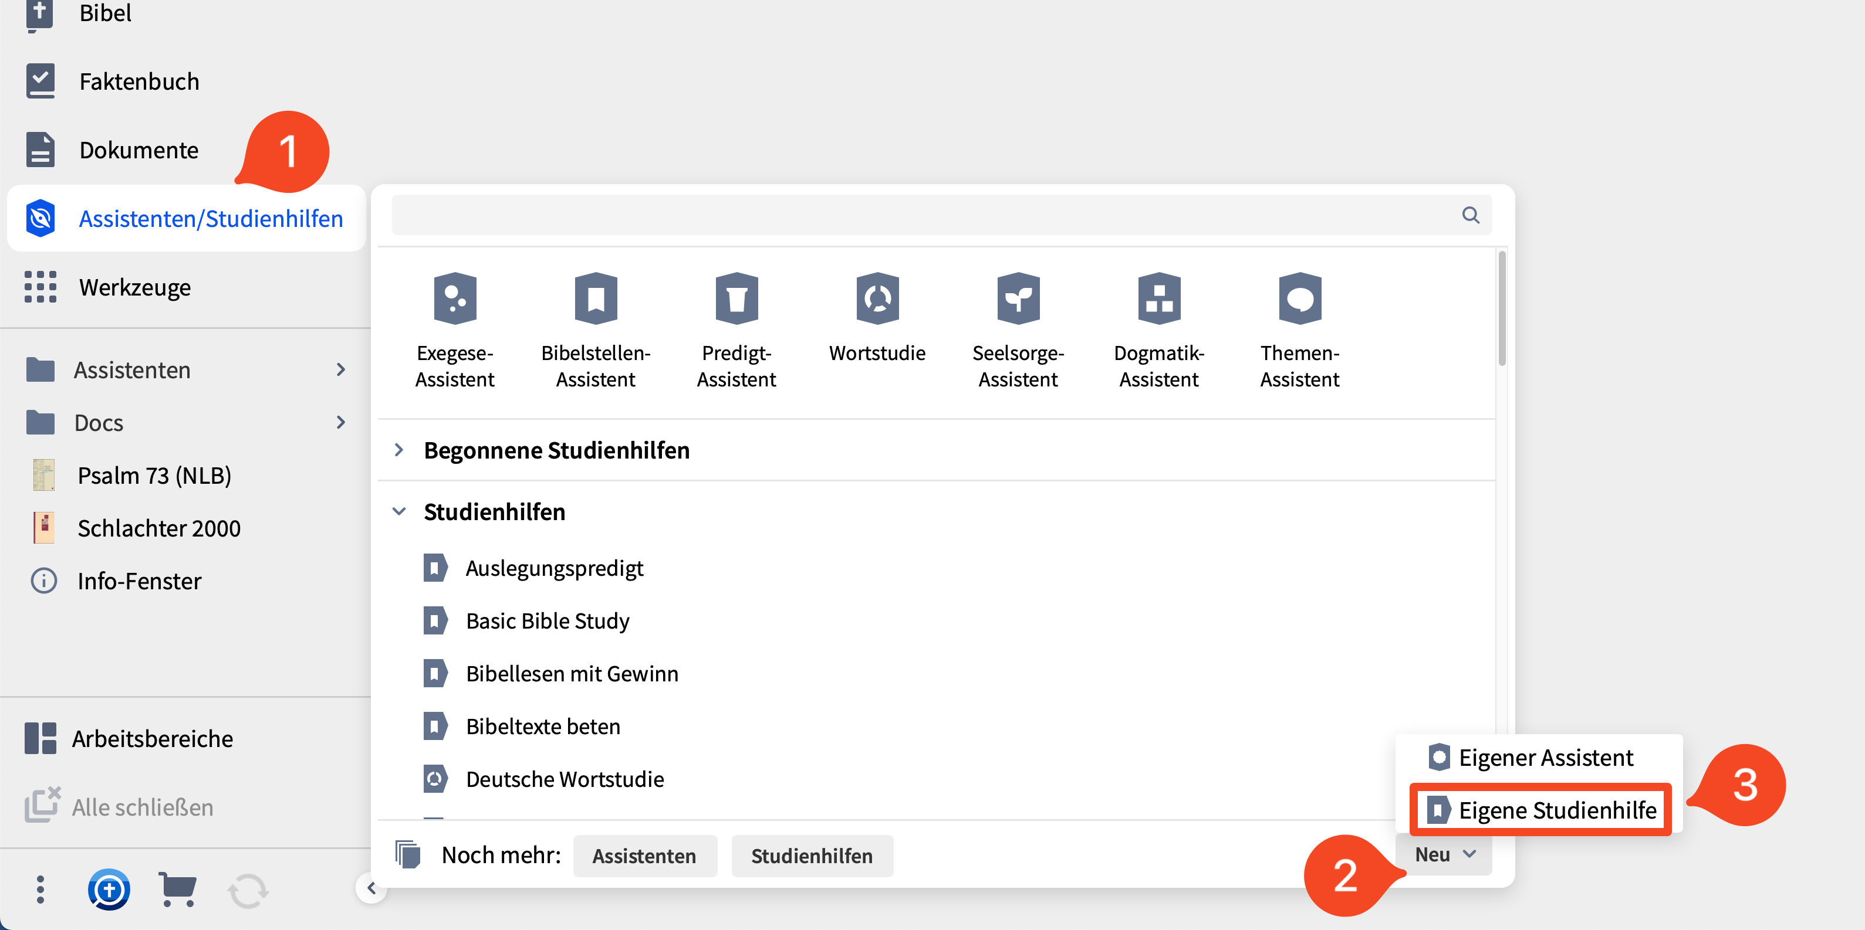Open the Neu dropdown
Image resolution: width=1865 pixels, height=930 pixels.
tap(1444, 854)
